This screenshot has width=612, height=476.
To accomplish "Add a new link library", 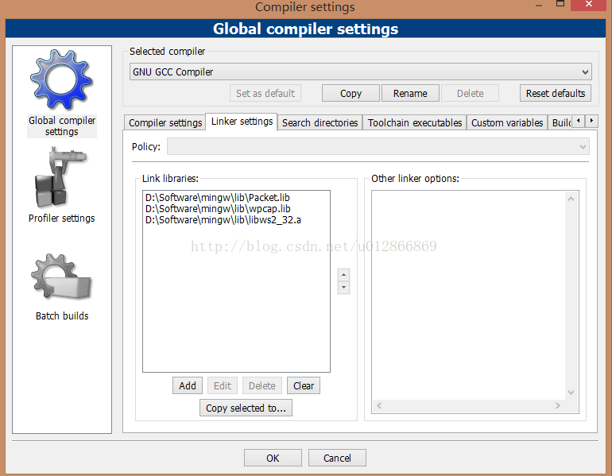I will point(188,385).
